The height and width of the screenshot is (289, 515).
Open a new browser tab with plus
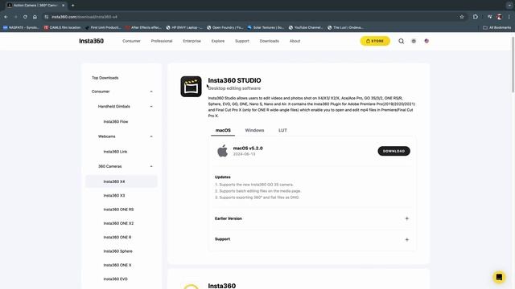click(x=72, y=6)
